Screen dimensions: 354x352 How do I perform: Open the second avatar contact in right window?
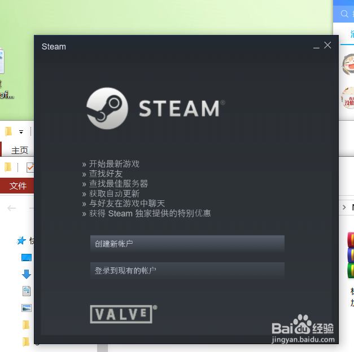[348, 98]
